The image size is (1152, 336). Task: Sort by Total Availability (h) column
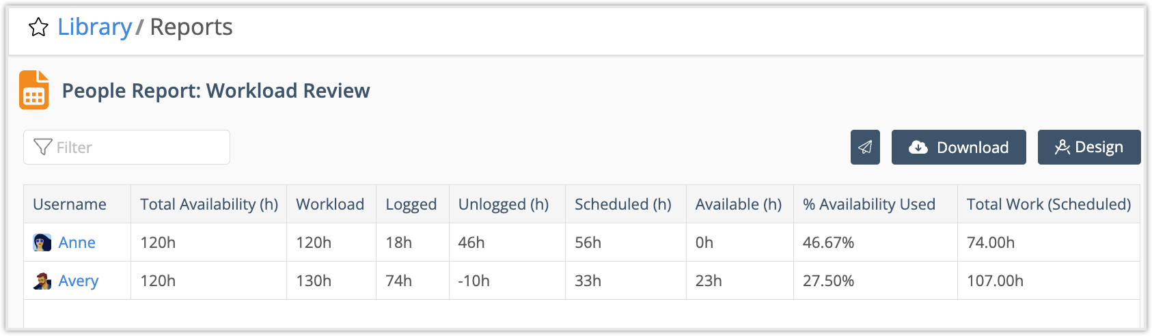click(x=208, y=204)
